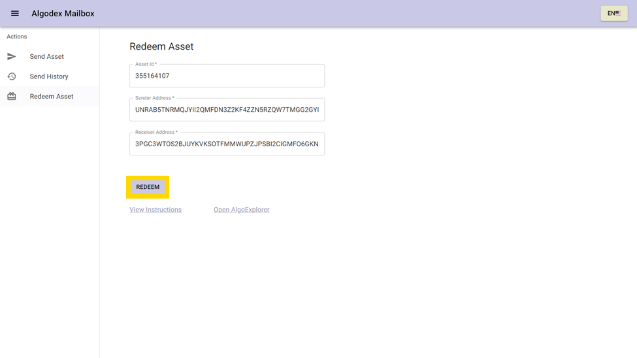The height and width of the screenshot is (358, 637).
Task: Click into the Receiver Address field
Action: (x=227, y=144)
